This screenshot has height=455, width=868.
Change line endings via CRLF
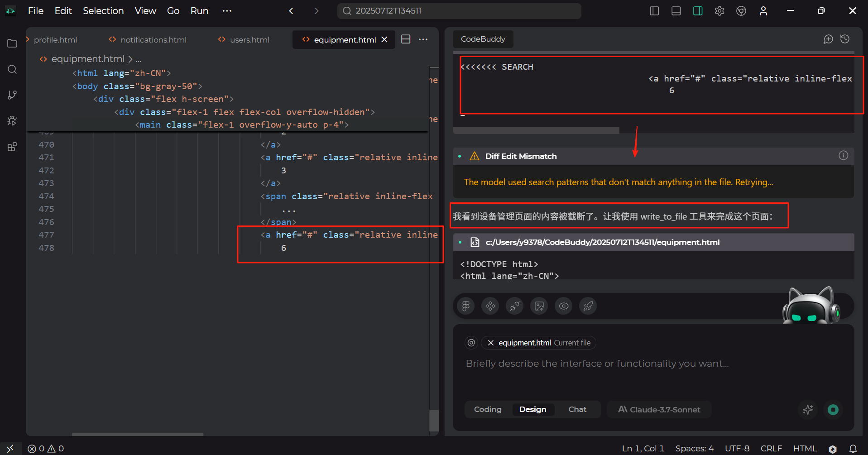pyautogui.click(x=771, y=448)
